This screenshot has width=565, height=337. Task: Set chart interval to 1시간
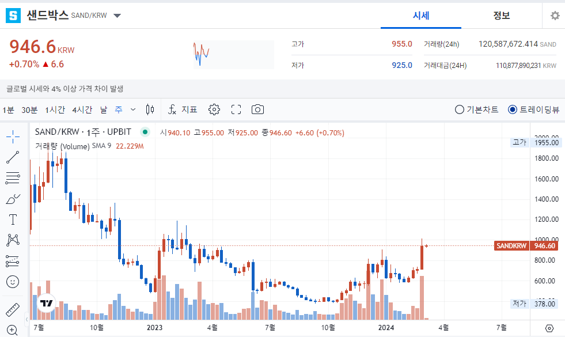[55, 109]
